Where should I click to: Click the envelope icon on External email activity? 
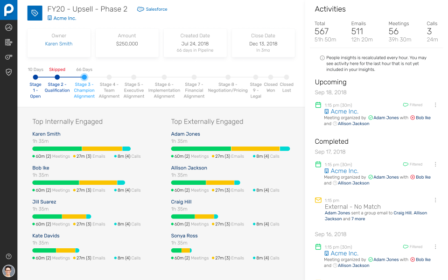tap(318, 200)
